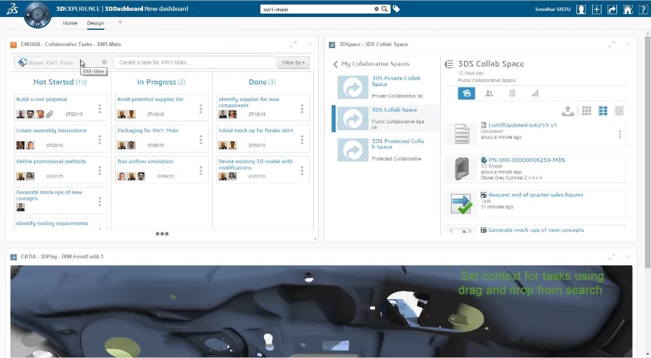Open ENOVIA Collaborative Tasks widget menu chevron

click(310, 45)
